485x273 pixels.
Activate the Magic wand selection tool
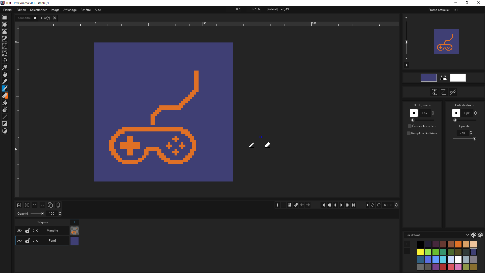(5, 46)
